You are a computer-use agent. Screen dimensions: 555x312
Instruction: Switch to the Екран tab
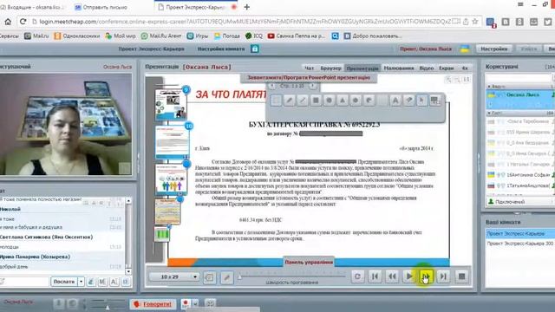click(x=447, y=68)
